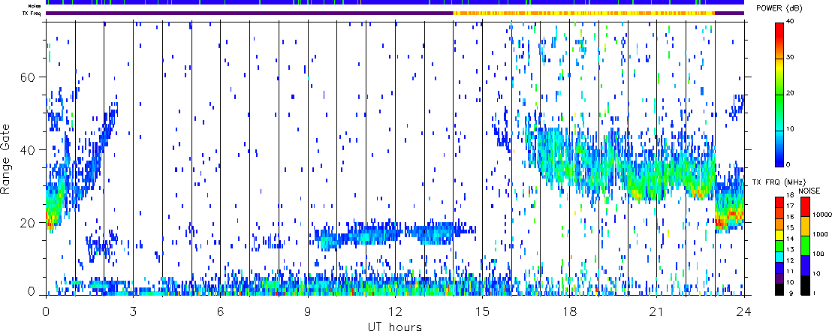Click the 'UT hours' x-axis title
This screenshot has width=832, height=331.
tap(395, 326)
